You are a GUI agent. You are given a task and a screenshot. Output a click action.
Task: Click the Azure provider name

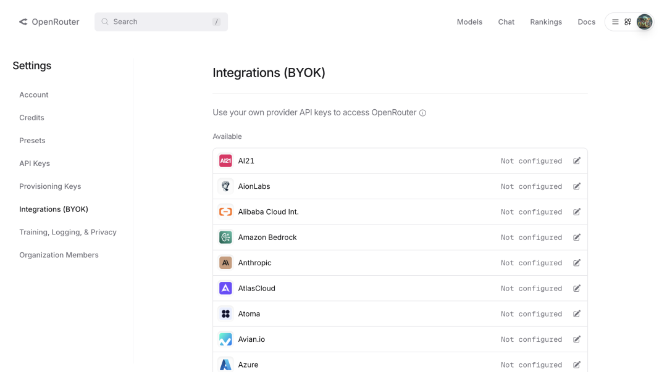pyautogui.click(x=248, y=365)
